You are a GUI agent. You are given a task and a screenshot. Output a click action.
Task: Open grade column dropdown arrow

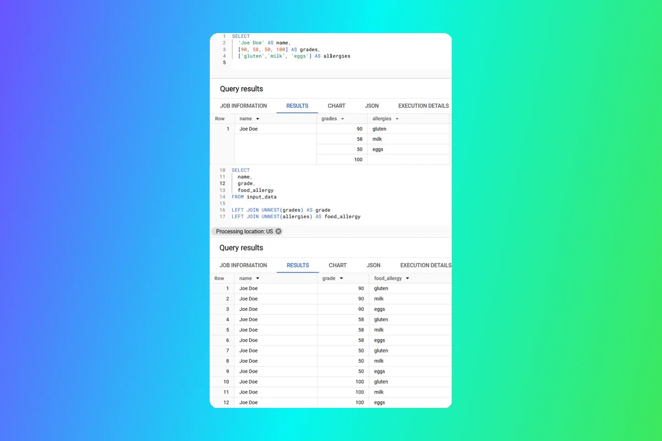(341, 278)
